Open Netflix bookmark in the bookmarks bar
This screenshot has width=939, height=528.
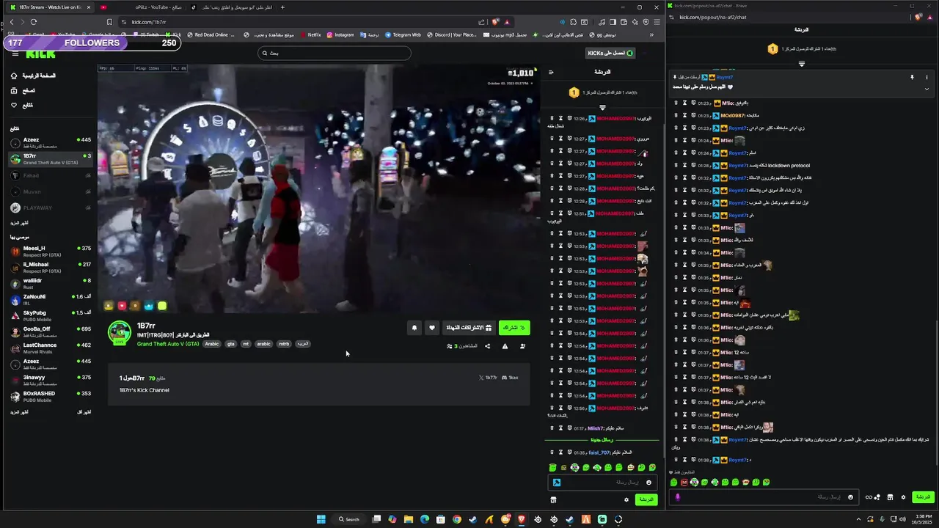(x=310, y=34)
